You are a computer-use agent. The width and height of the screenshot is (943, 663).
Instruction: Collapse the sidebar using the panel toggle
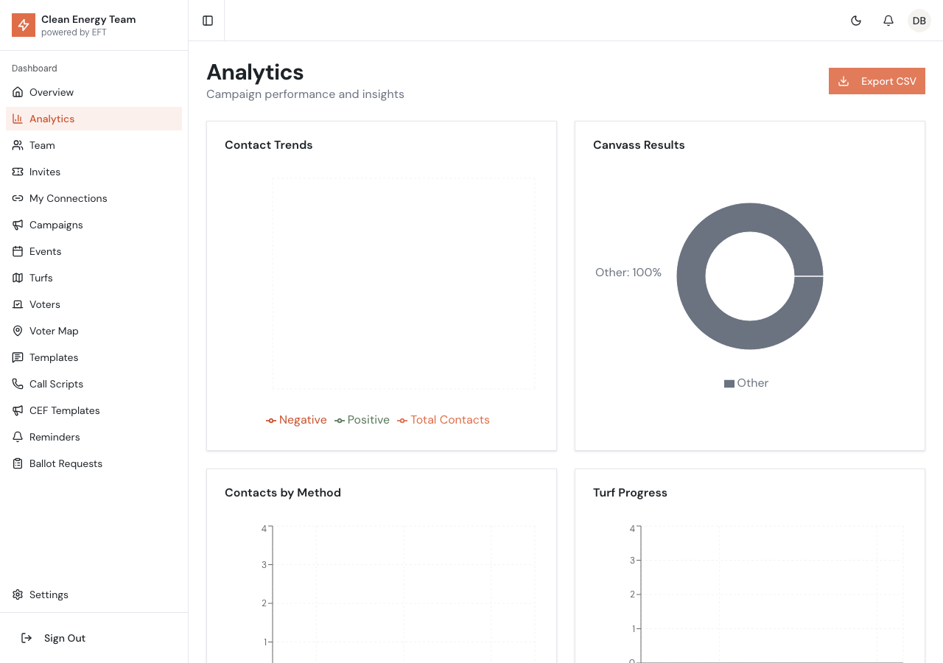point(207,20)
